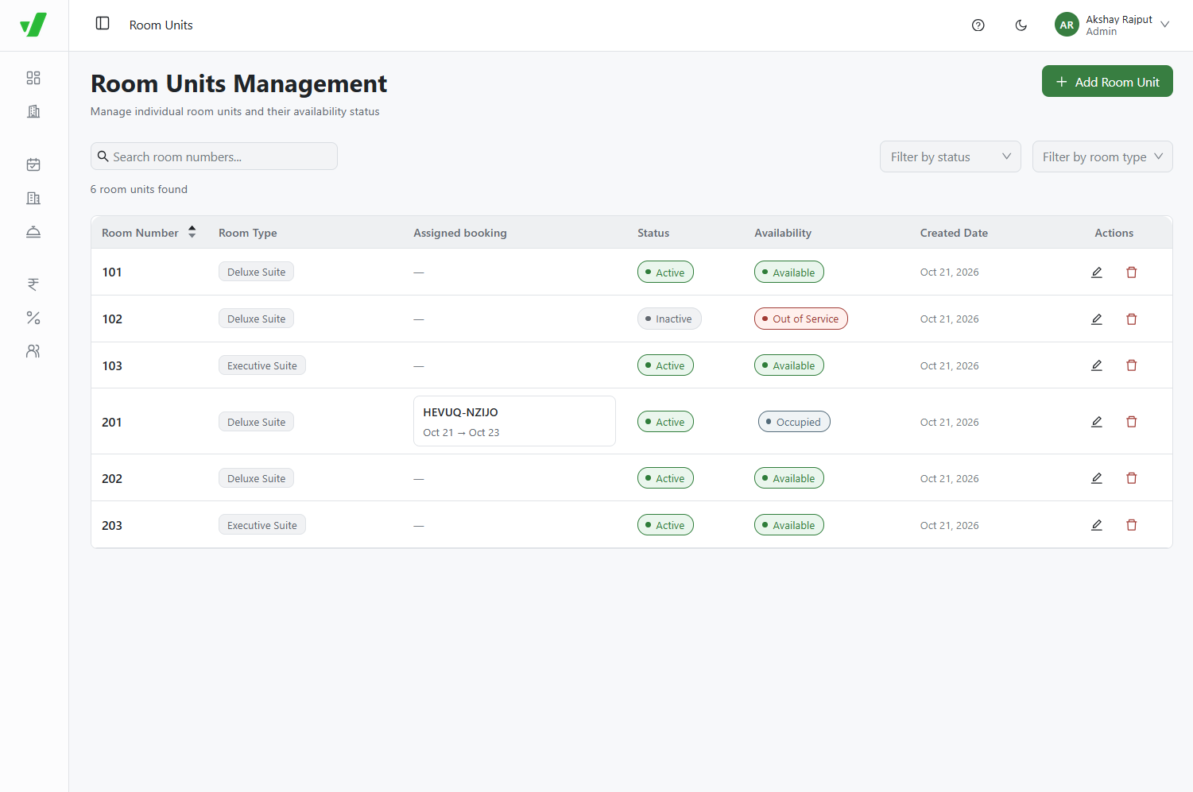Delete room 103 with the trash icon
1193x792 pixels.
[x=1132, y=365]
